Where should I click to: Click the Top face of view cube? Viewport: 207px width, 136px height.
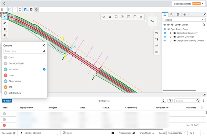click(152, 21)
